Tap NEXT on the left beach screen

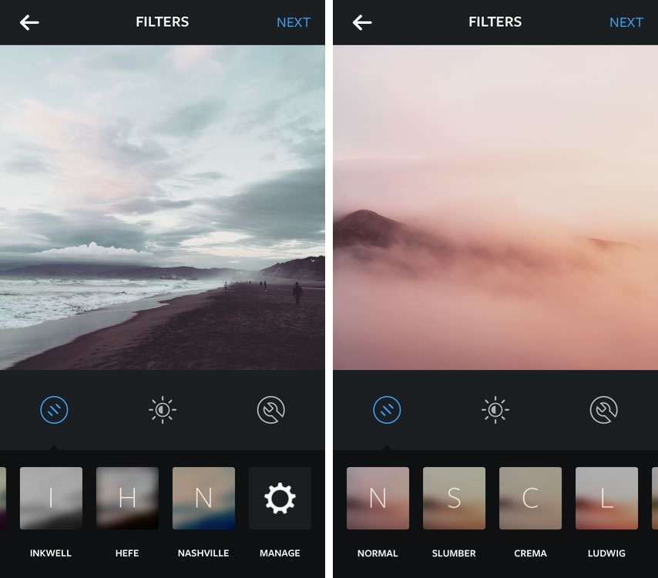click(x=294, y=22)
